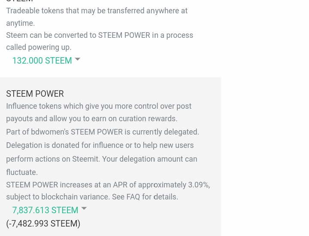The height and width of the screenshot is (236, 309).
Task: Click "subject to blockchain variance" text
Action: click(x=58, y=197)
